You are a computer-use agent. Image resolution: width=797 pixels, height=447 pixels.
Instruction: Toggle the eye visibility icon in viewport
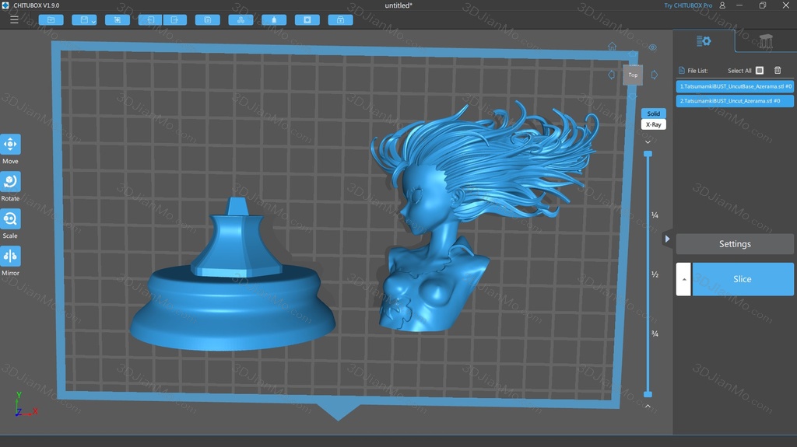(x=653, y=47)
